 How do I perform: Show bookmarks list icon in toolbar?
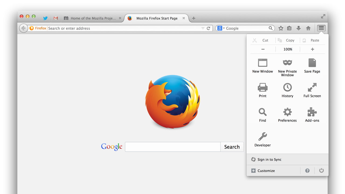click(x=289, y=28)
